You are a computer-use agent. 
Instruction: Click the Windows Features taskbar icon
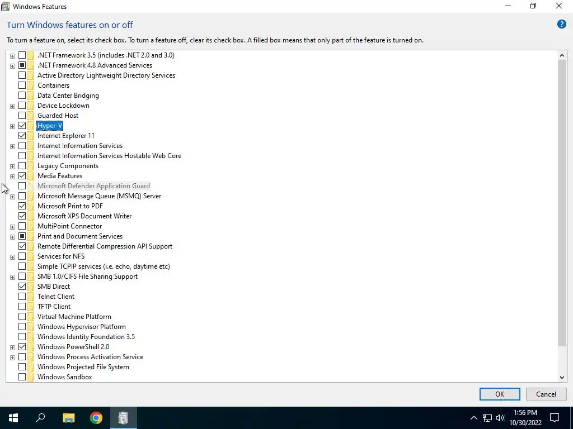tap(124, 418)
